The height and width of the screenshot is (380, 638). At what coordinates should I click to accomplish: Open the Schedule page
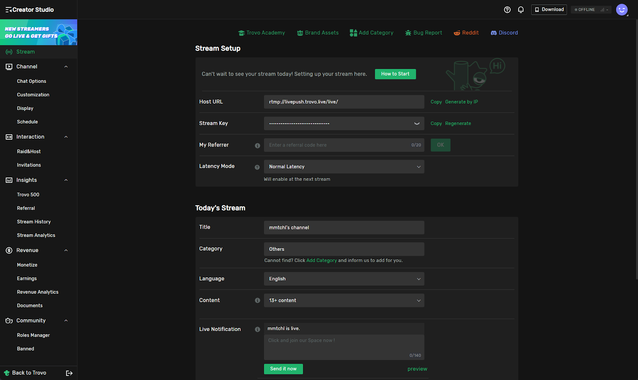(28, 122)
